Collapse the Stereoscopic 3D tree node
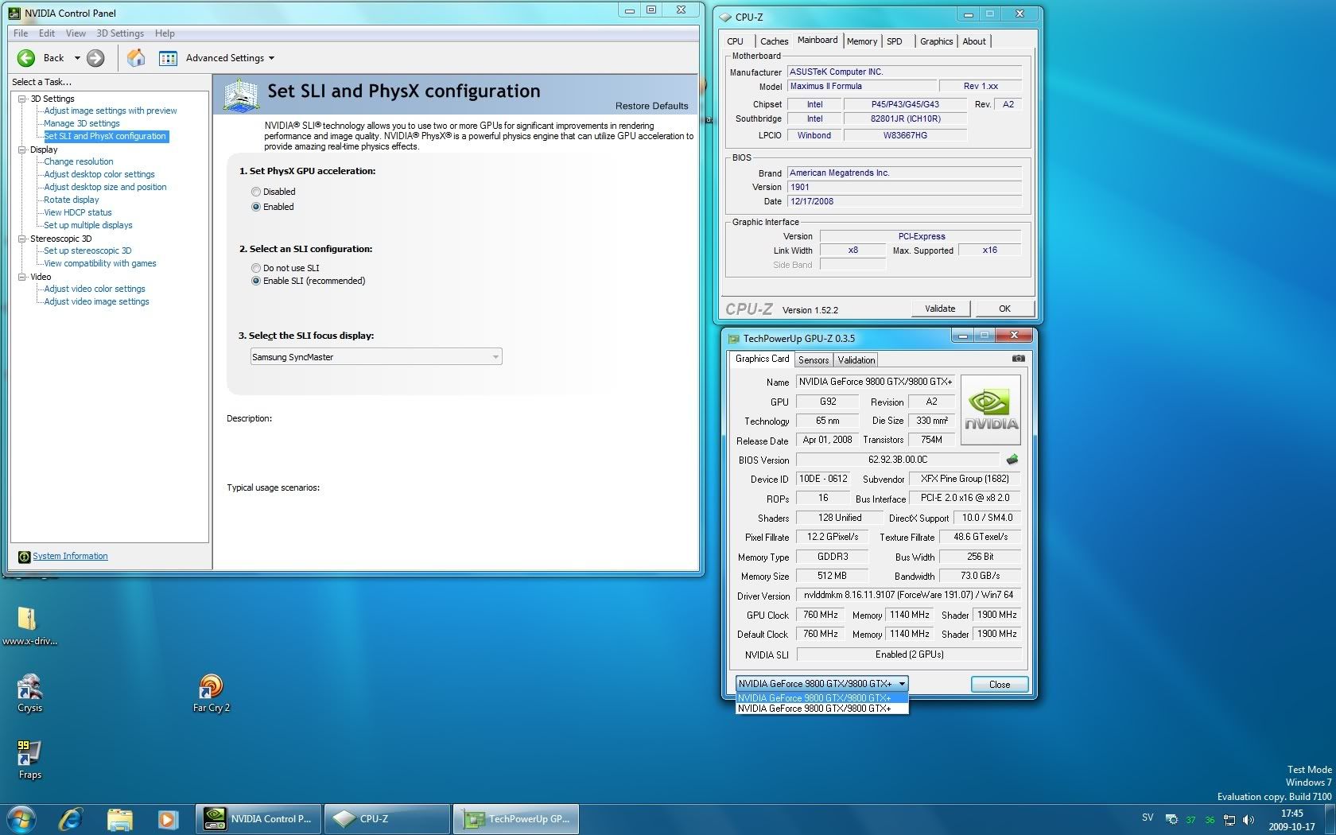 click(22, 239)
